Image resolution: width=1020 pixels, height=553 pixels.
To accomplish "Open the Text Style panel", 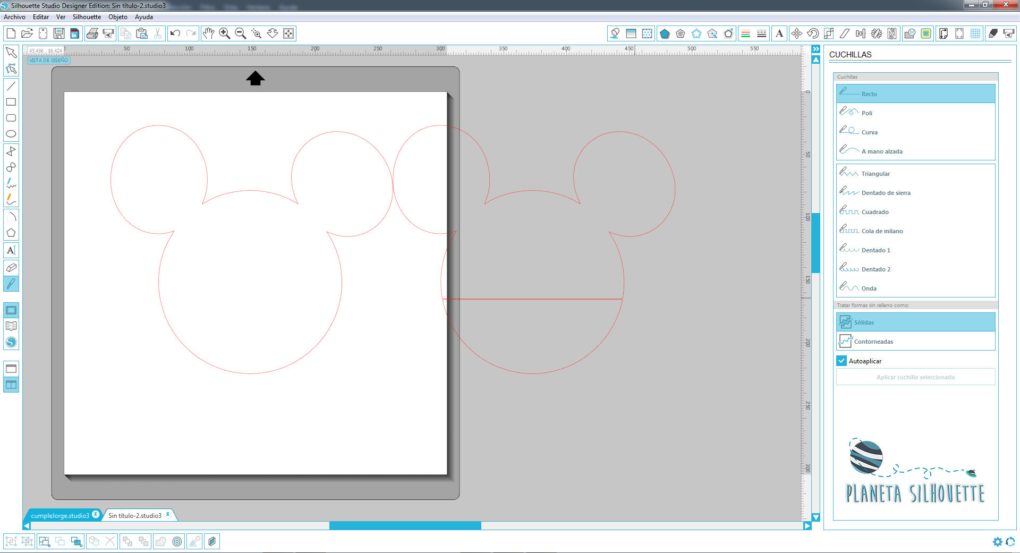I will click(779, 33).
